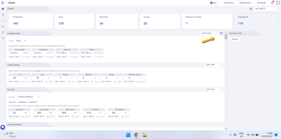Select the Question1 survey tab

(x=12, y=102)
